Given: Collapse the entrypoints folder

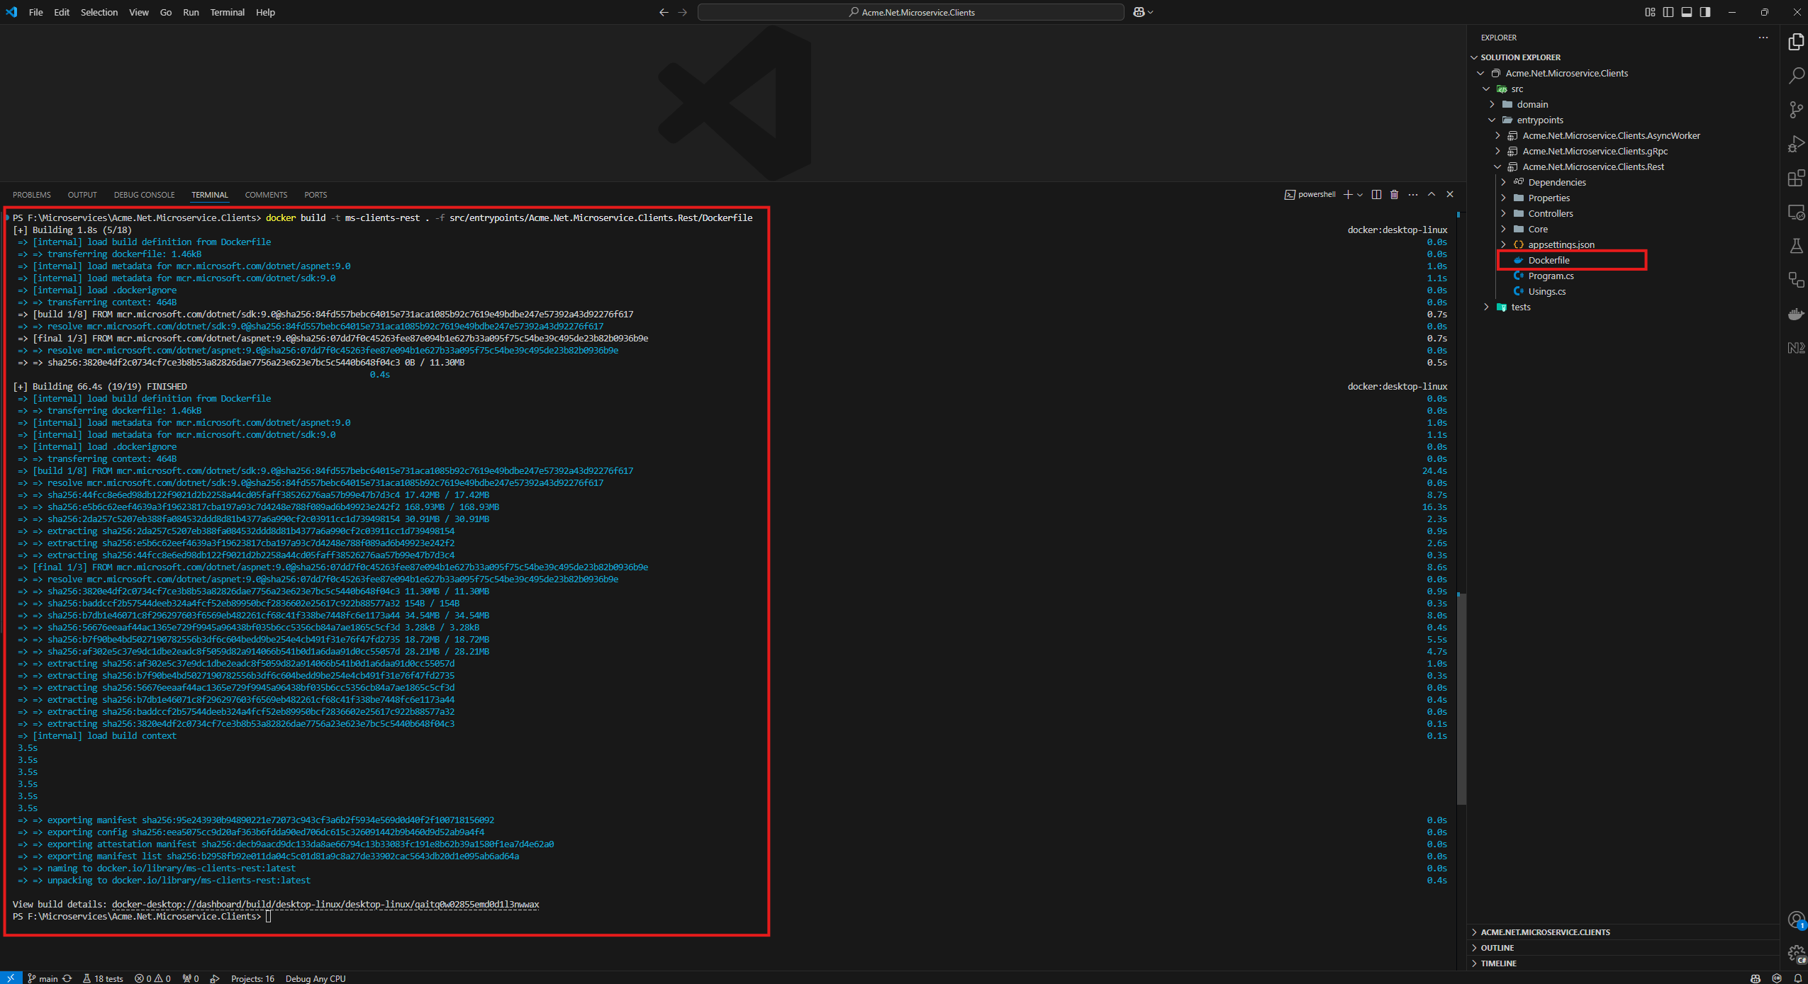Looking at the screenshot, I should coord(1492,120).
